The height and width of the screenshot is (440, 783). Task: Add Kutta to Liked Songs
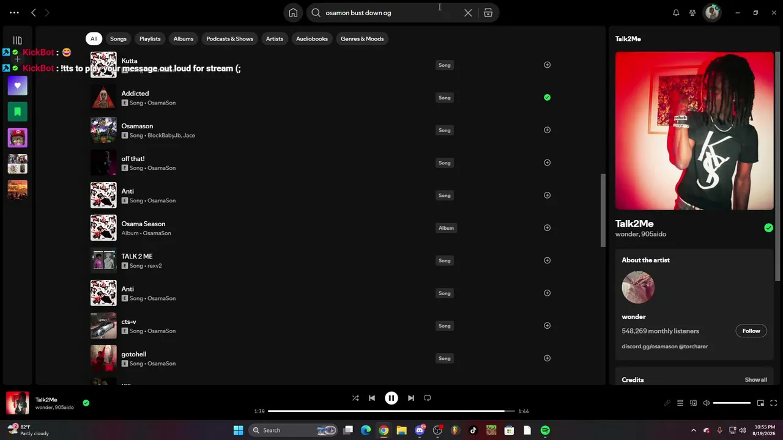click(x=547, y=65)
